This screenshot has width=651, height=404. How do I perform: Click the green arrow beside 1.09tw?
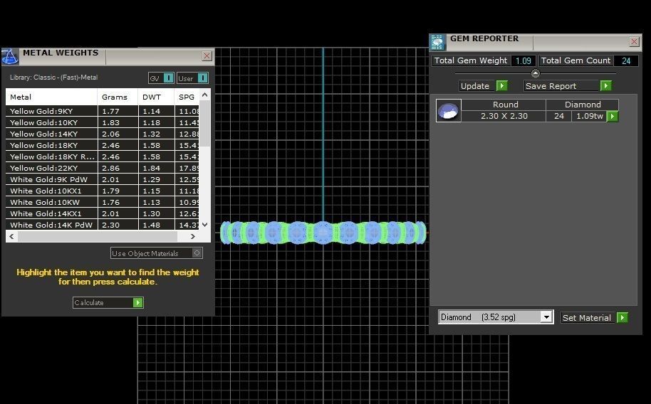click(613, 116)
